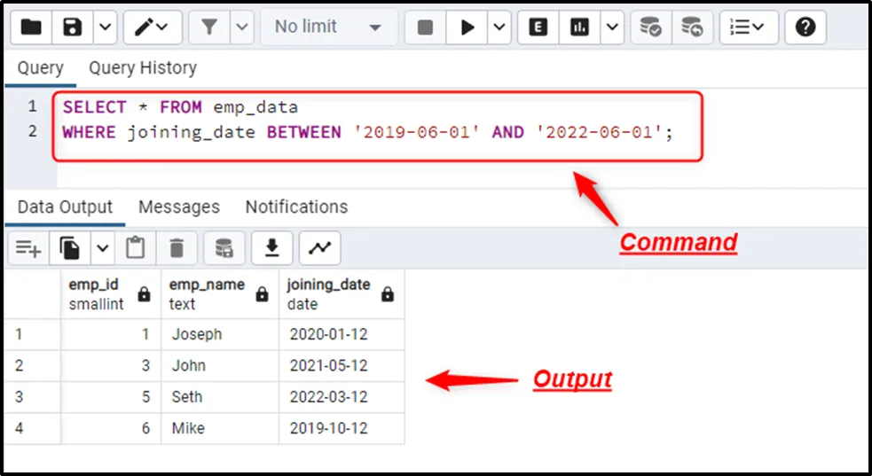Open Help via the question mark icon
Viewport: 872px width, 476px height.
pyautogui.click(x=805, y=27)
